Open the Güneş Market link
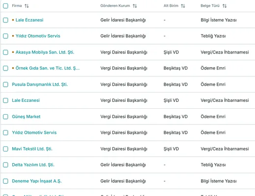The image size is (255, 196). pyautogui.click(x=26, y=117)
